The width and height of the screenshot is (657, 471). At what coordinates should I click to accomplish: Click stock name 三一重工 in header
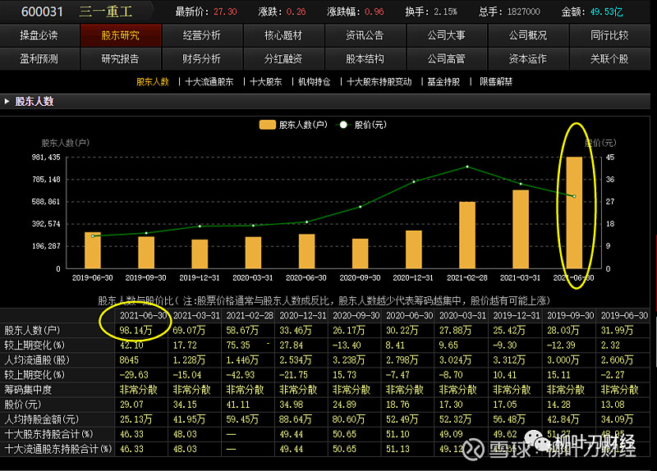pyautogui.click(x=106, y=11)
